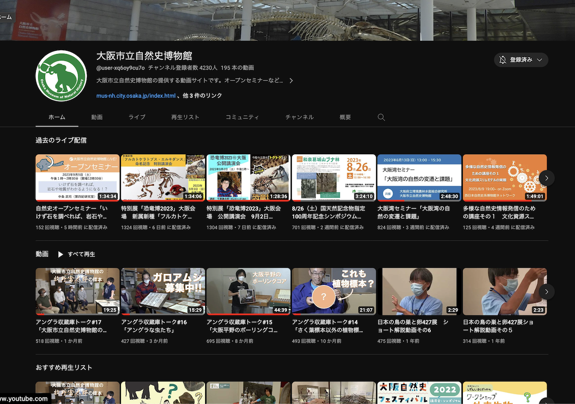This screenshot has width=575, height=404.
Task: Open title 日本の鳥の巣と卵427展ショート解説動画その５
Action: 499,326
